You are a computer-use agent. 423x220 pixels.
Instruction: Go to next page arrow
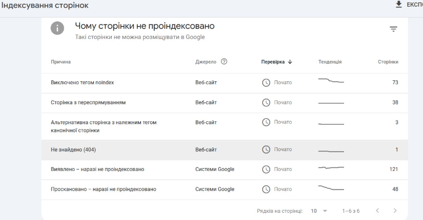coord(395,210)
